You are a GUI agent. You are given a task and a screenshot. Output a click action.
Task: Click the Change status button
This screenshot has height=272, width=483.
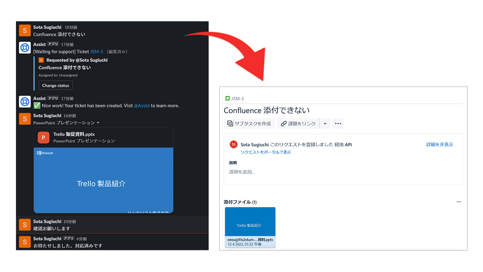pyautogui.click(x=56, y=86)
